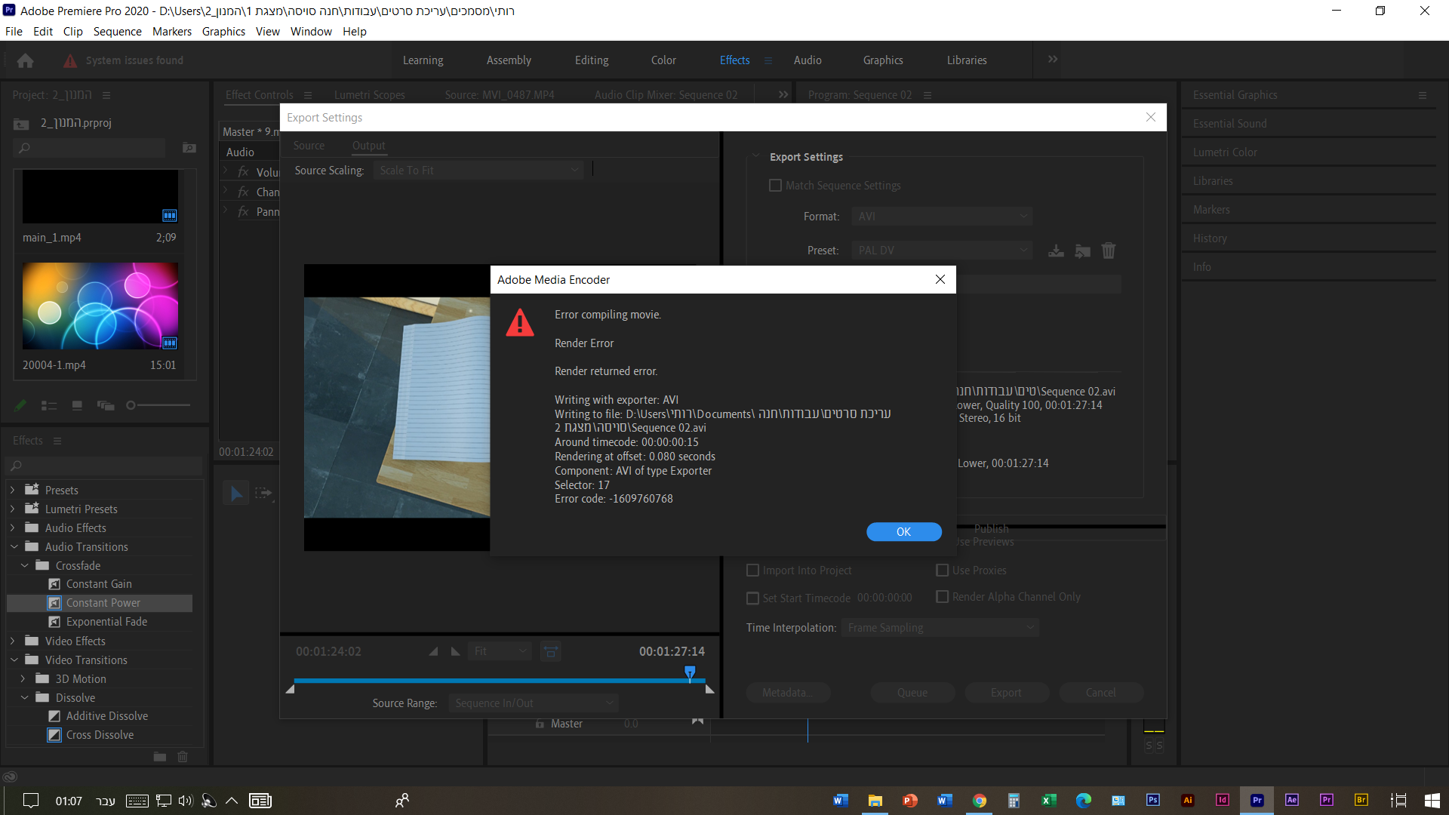Click the Save Preset icon
The width and height of the screenshot is (1449, 815).
[1056, 251]
